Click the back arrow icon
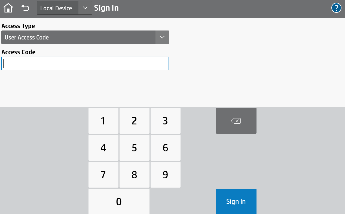 [25, 8]
